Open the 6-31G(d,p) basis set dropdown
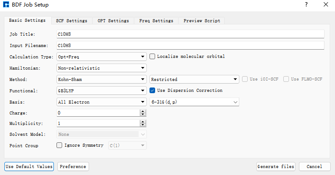 tap(194, 102)
